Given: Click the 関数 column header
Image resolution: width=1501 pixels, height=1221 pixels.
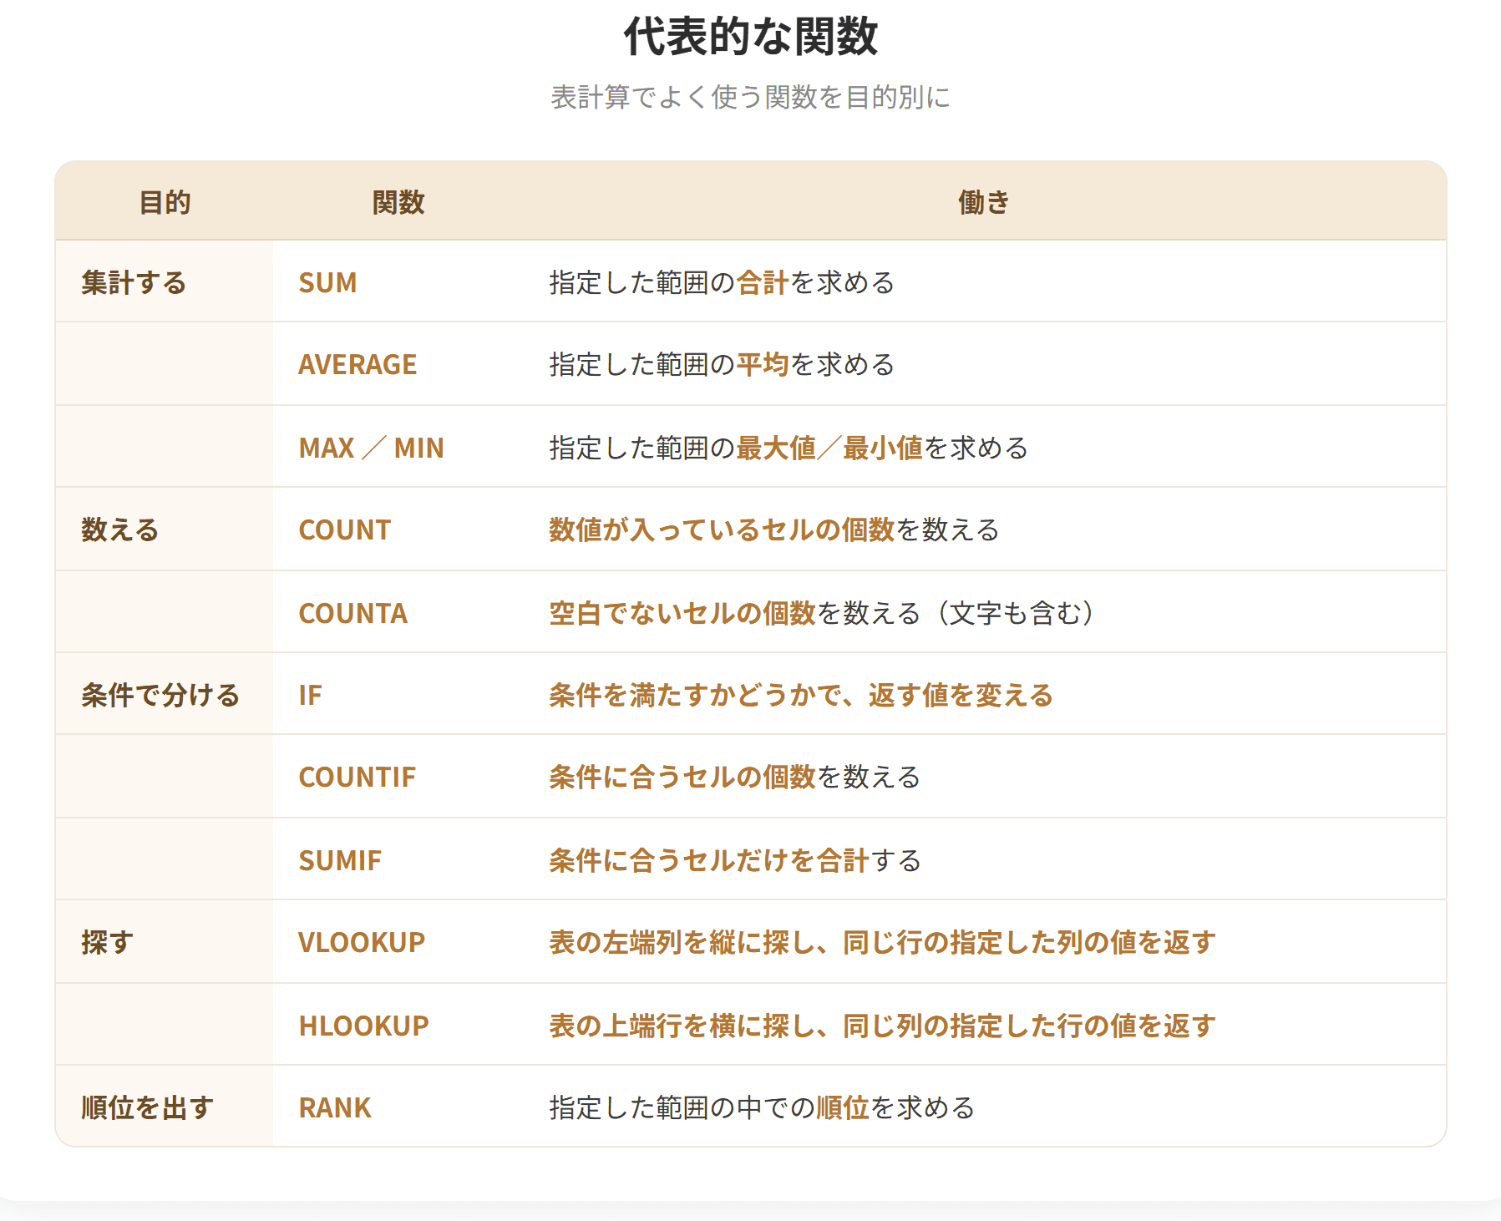Looking at the screenshot, I should (x=398, y=202).
